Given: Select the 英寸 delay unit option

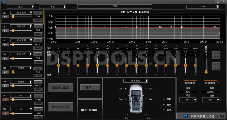Looking at the screenshot, I should pos(164,110).
